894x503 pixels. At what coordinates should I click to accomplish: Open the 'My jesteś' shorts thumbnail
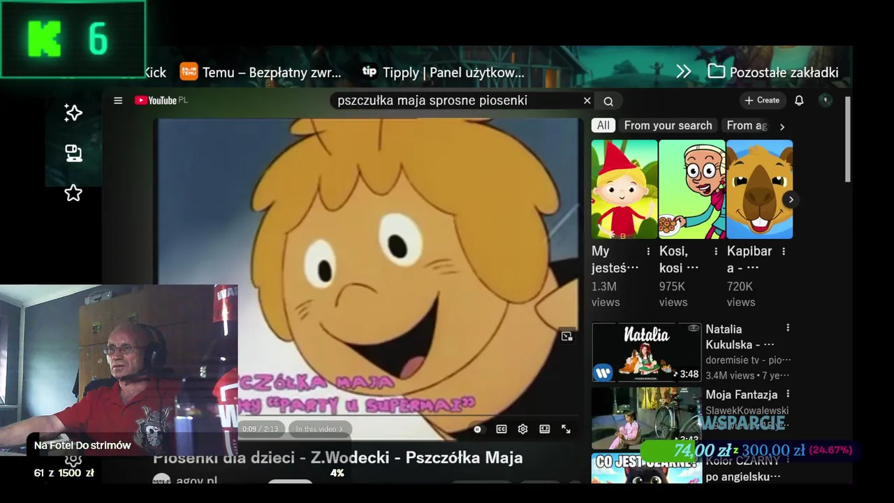point(624,189)
